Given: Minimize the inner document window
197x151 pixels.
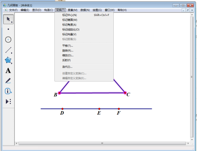Looking at the screenshot, I should pyautogui.click(x=183, y=10).
